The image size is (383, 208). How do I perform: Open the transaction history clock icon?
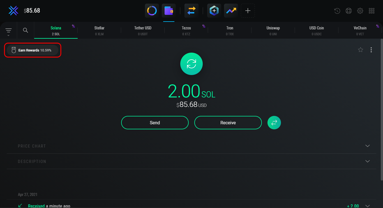coord(337,11)
